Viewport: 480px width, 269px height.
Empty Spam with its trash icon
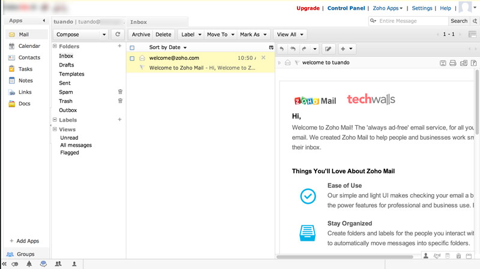[x=121, y=92]
